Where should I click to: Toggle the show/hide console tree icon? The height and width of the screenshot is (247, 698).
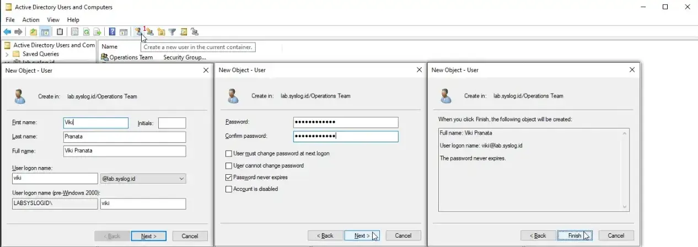[x=45, y=32]
